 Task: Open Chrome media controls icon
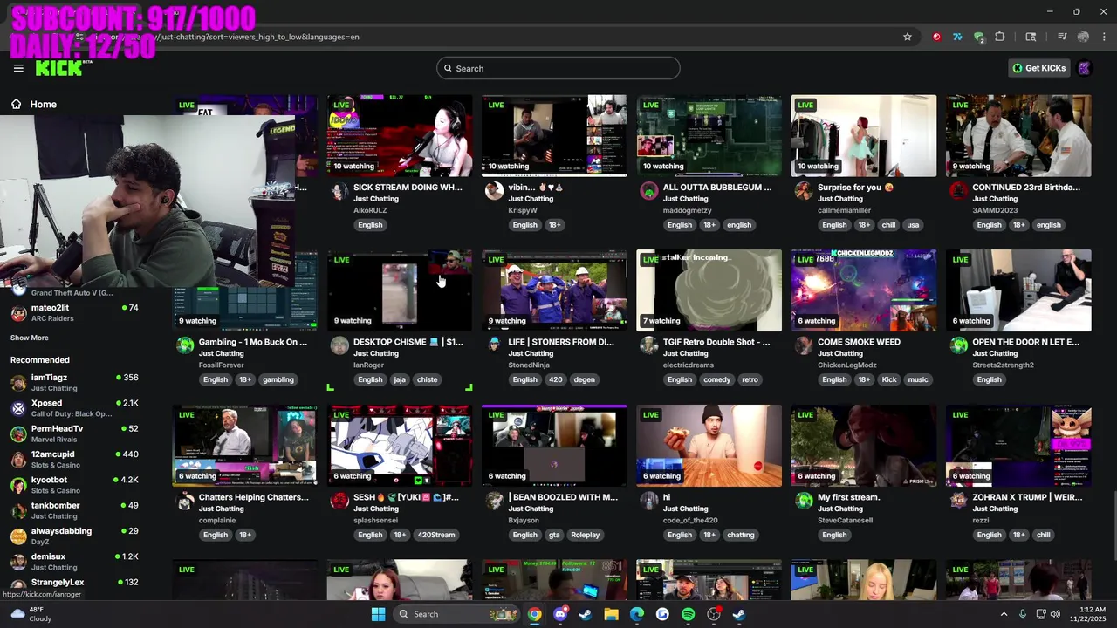1062,37
